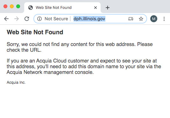Image resolution: width=170 pixels, height=118 pixels.
Task: Reload the current page
Action: [x=27, y=19]
